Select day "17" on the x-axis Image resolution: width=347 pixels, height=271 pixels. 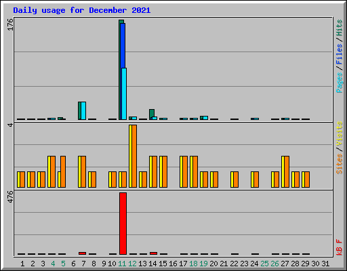click(x=183, y=264)
